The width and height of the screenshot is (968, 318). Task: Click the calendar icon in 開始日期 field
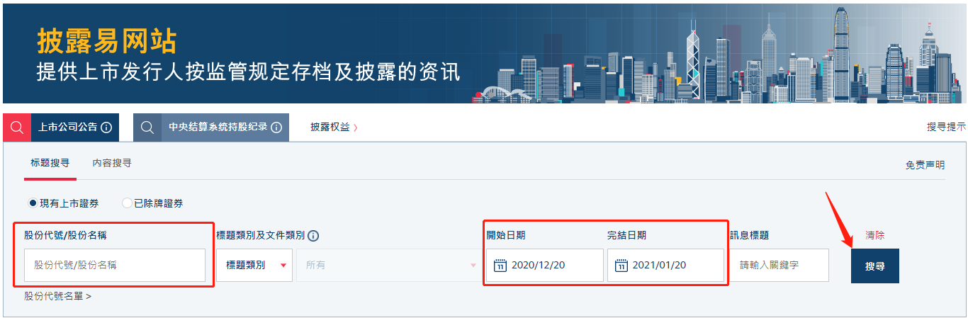[500, 266]
